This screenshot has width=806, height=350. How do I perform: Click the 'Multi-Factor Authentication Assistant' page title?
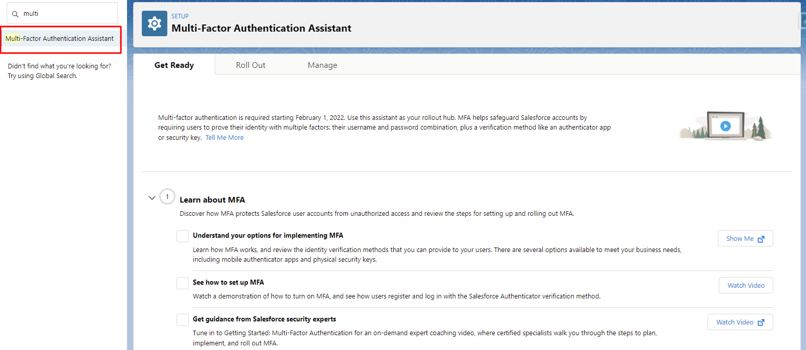coord(261,28)
